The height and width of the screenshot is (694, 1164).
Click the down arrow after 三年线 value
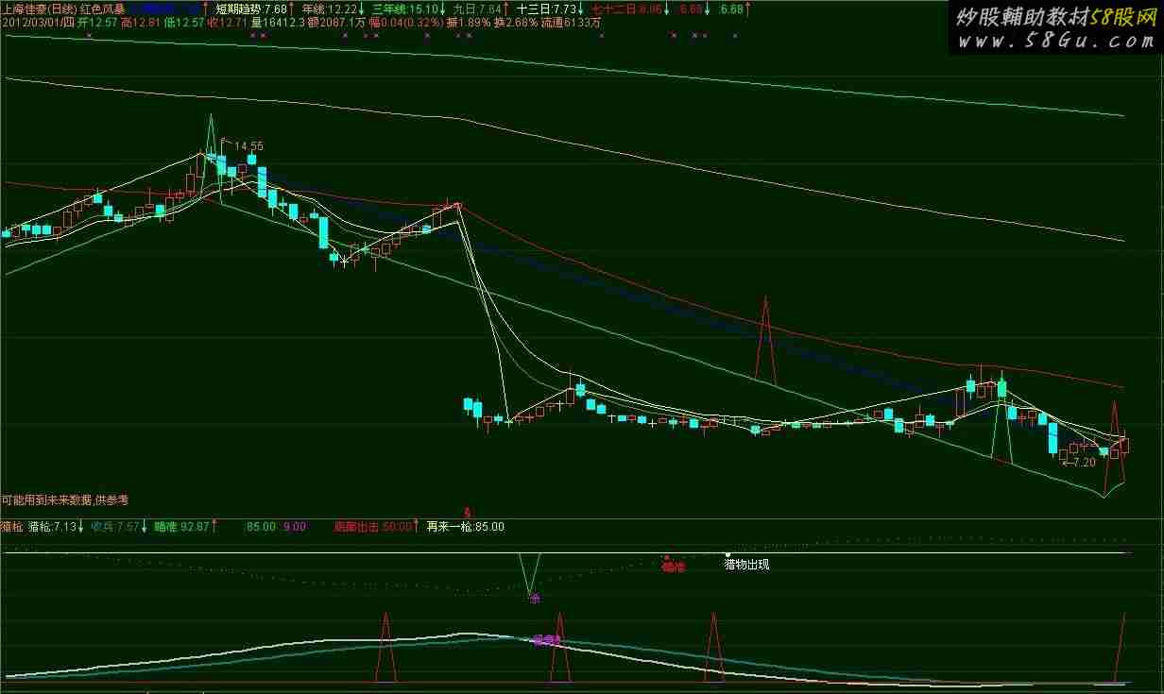[x=442, y=9]
